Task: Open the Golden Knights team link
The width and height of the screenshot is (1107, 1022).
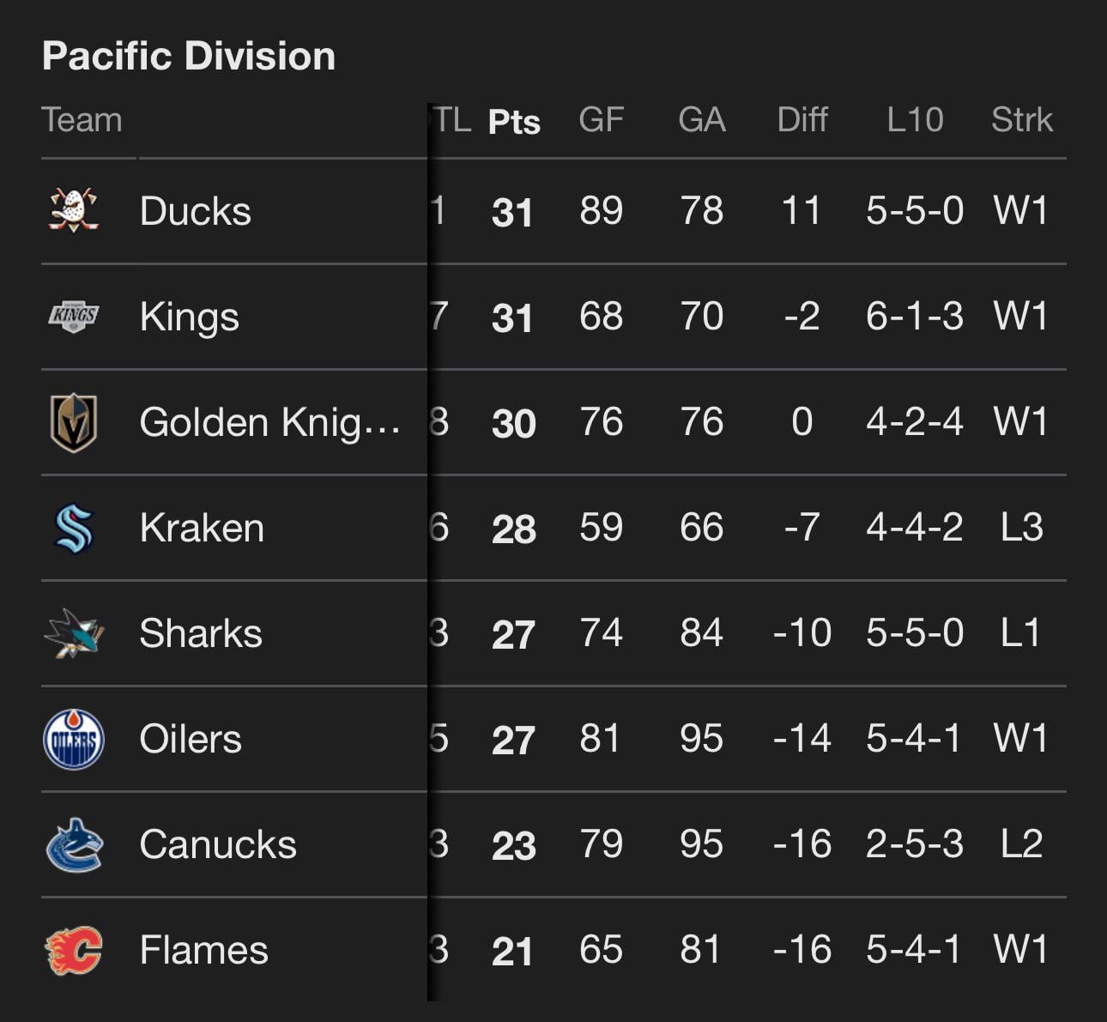Action: [269, 422]
